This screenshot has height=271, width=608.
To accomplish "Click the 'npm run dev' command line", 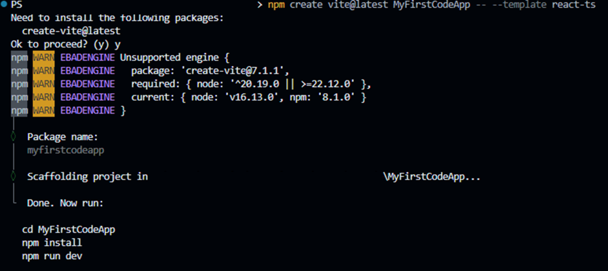I will click(52, 256).
